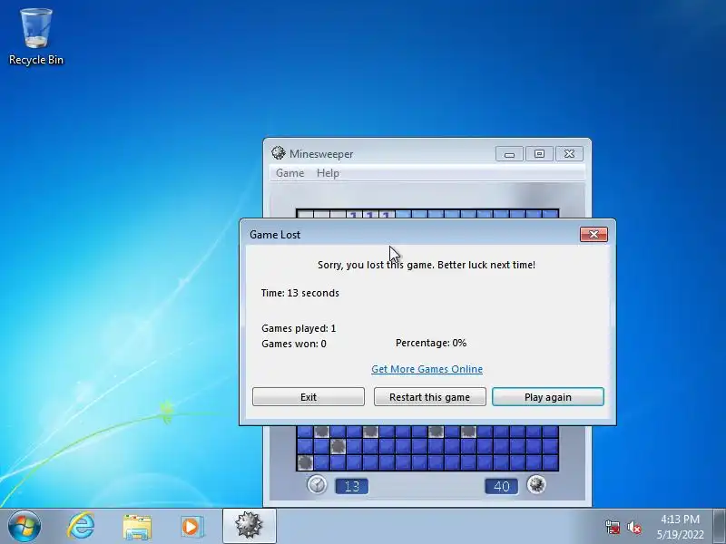The height and width of the screenshot is (544, 726).
Task: Click the Show desktop button
Action: coord(720,527)
